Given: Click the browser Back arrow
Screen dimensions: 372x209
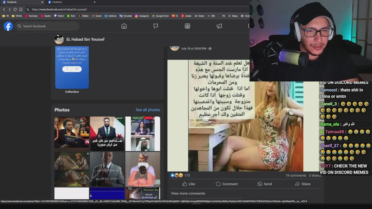Looking at the screenshot, I should pyautogui.click(x=4, y=9).
